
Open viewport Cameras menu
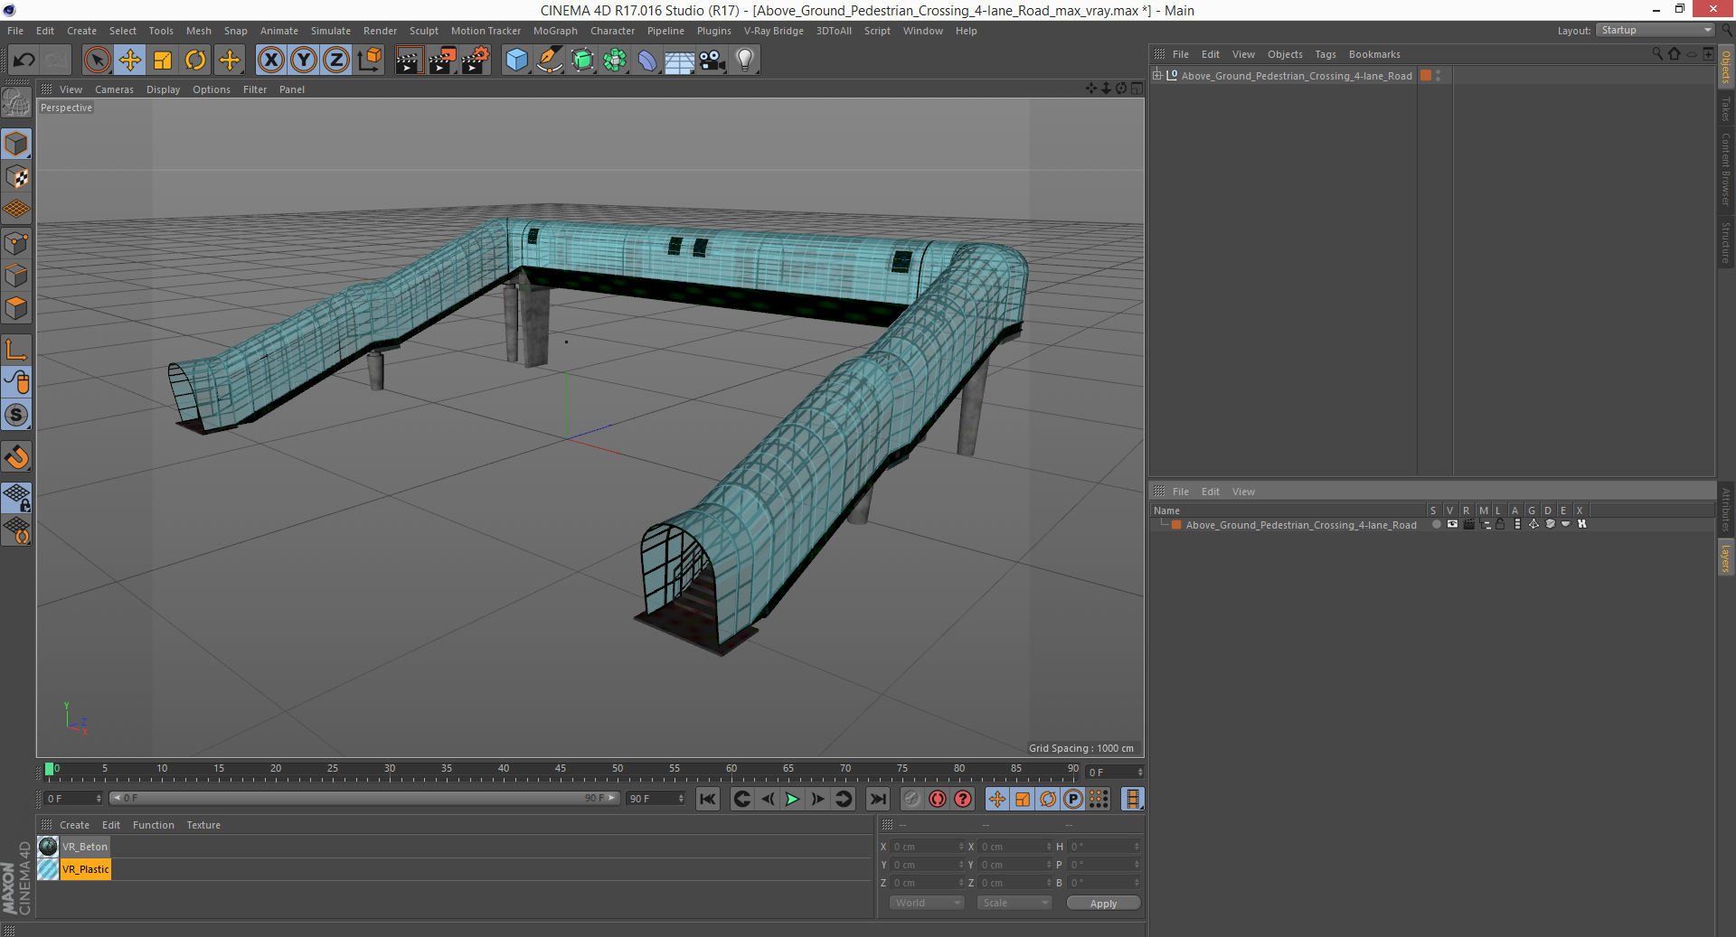114,89
